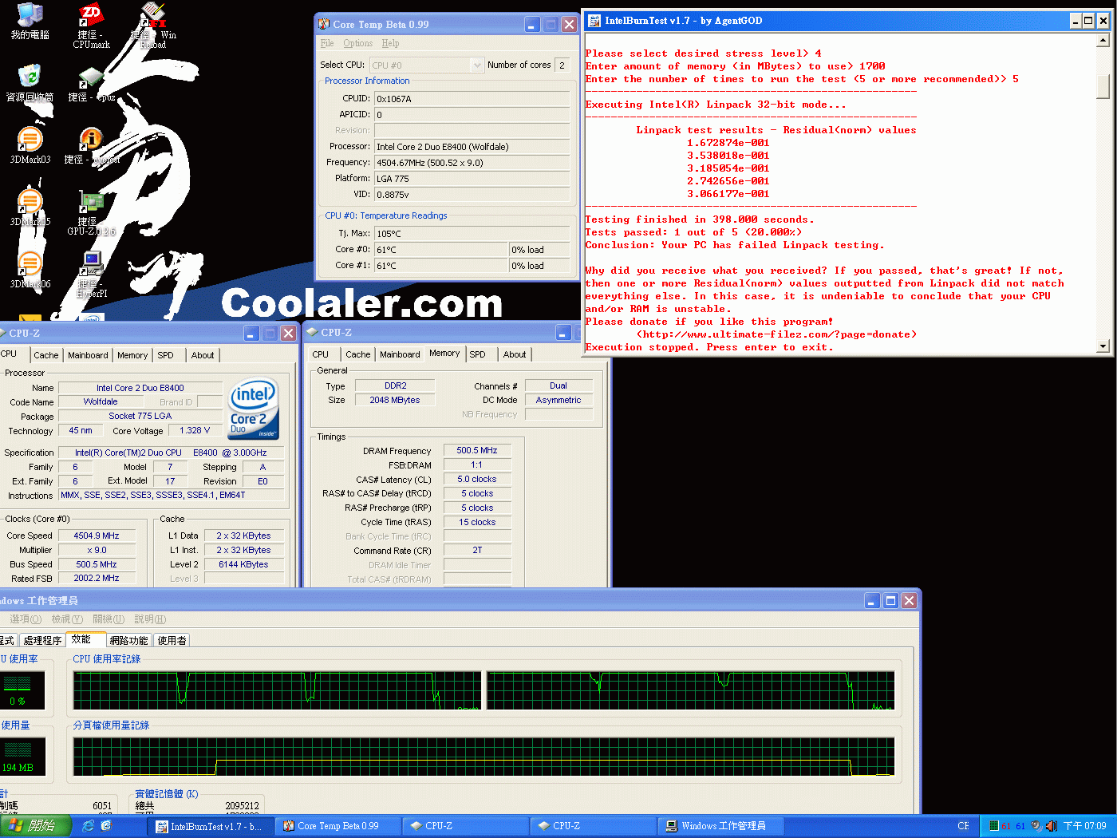This screenshot has height=838, width=1117.
Task: Click the IntelBurnTest title bar icon
Action: [x=594, y=21]
